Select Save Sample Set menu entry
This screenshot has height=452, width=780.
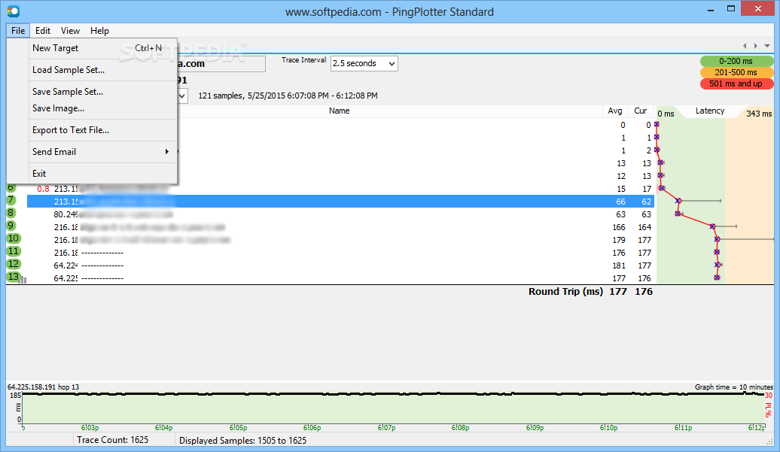pos(102,92)
